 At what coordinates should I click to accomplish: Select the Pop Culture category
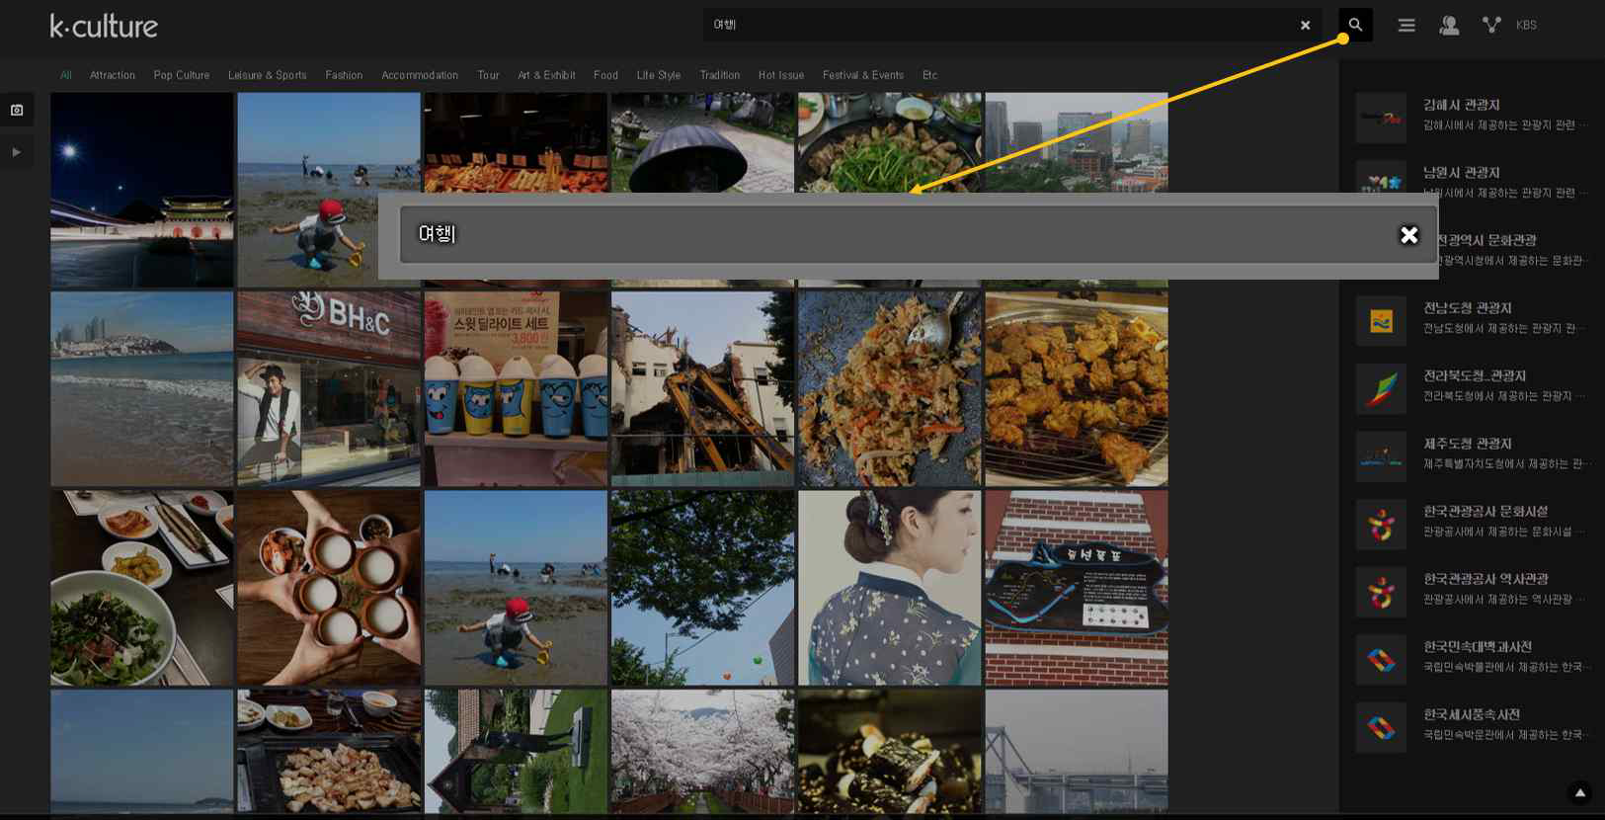point(182,75)
